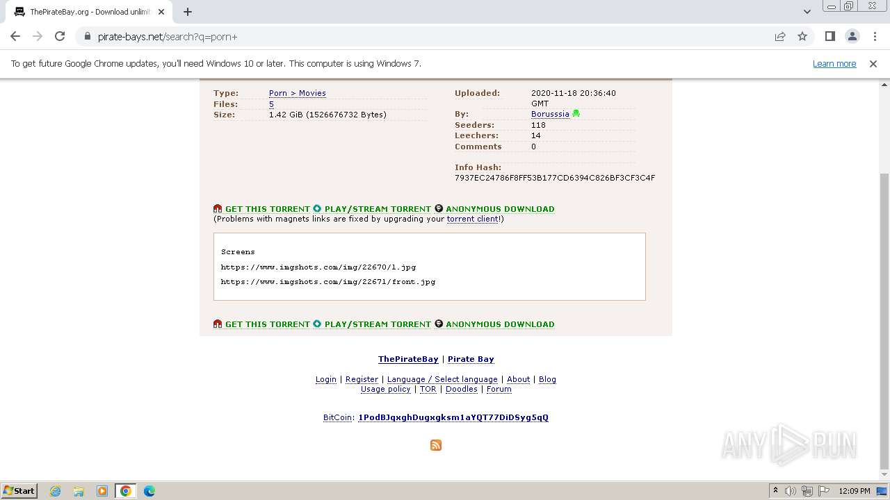Open ThePirateBay footer link
Screen dimensions: 890x500
408,359
